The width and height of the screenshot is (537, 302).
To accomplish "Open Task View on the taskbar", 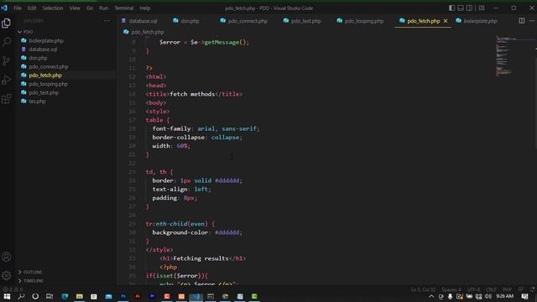I will [x=50, y=296].
